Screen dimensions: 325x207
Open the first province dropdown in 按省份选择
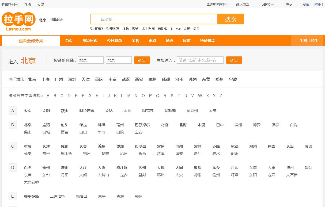coord(91,60)
